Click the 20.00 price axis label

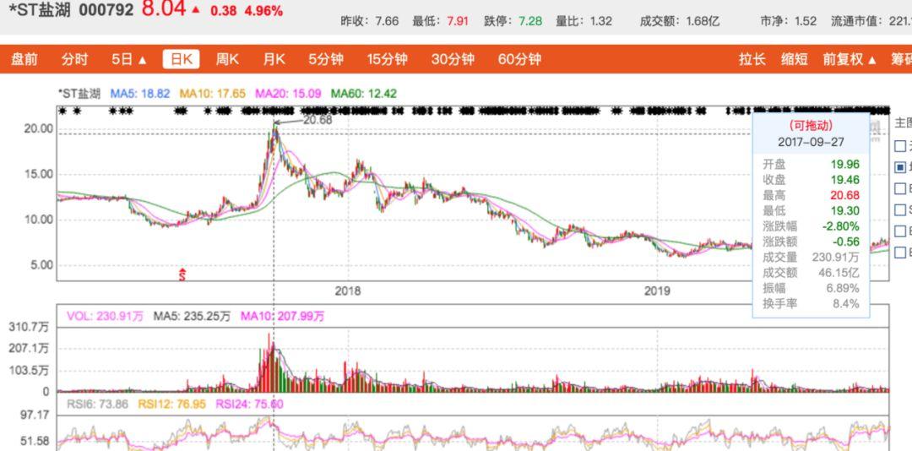[x=38, y=128]
